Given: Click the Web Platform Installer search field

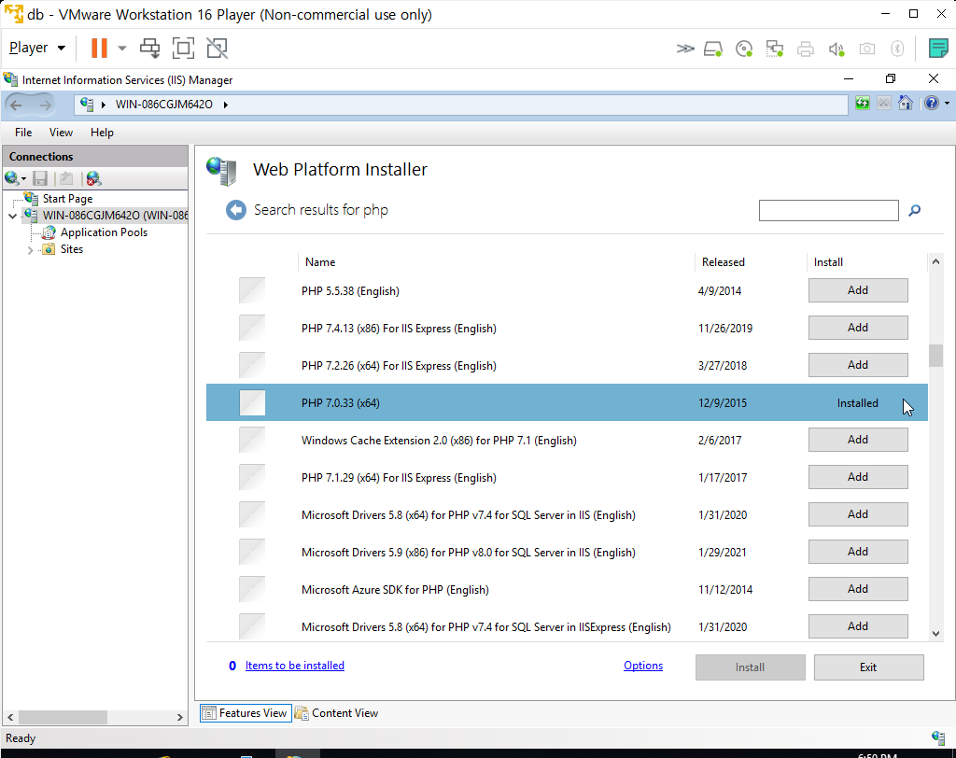Looking at the screenshot, I should coord(829,210).
